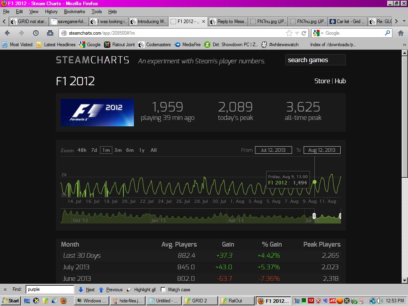The width and height of the screenshot is (408, 306).
Task: Click the search games input field
Action: tap(316, 60)
